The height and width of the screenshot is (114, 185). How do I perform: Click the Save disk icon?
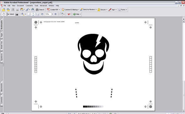tap(13, 10)
